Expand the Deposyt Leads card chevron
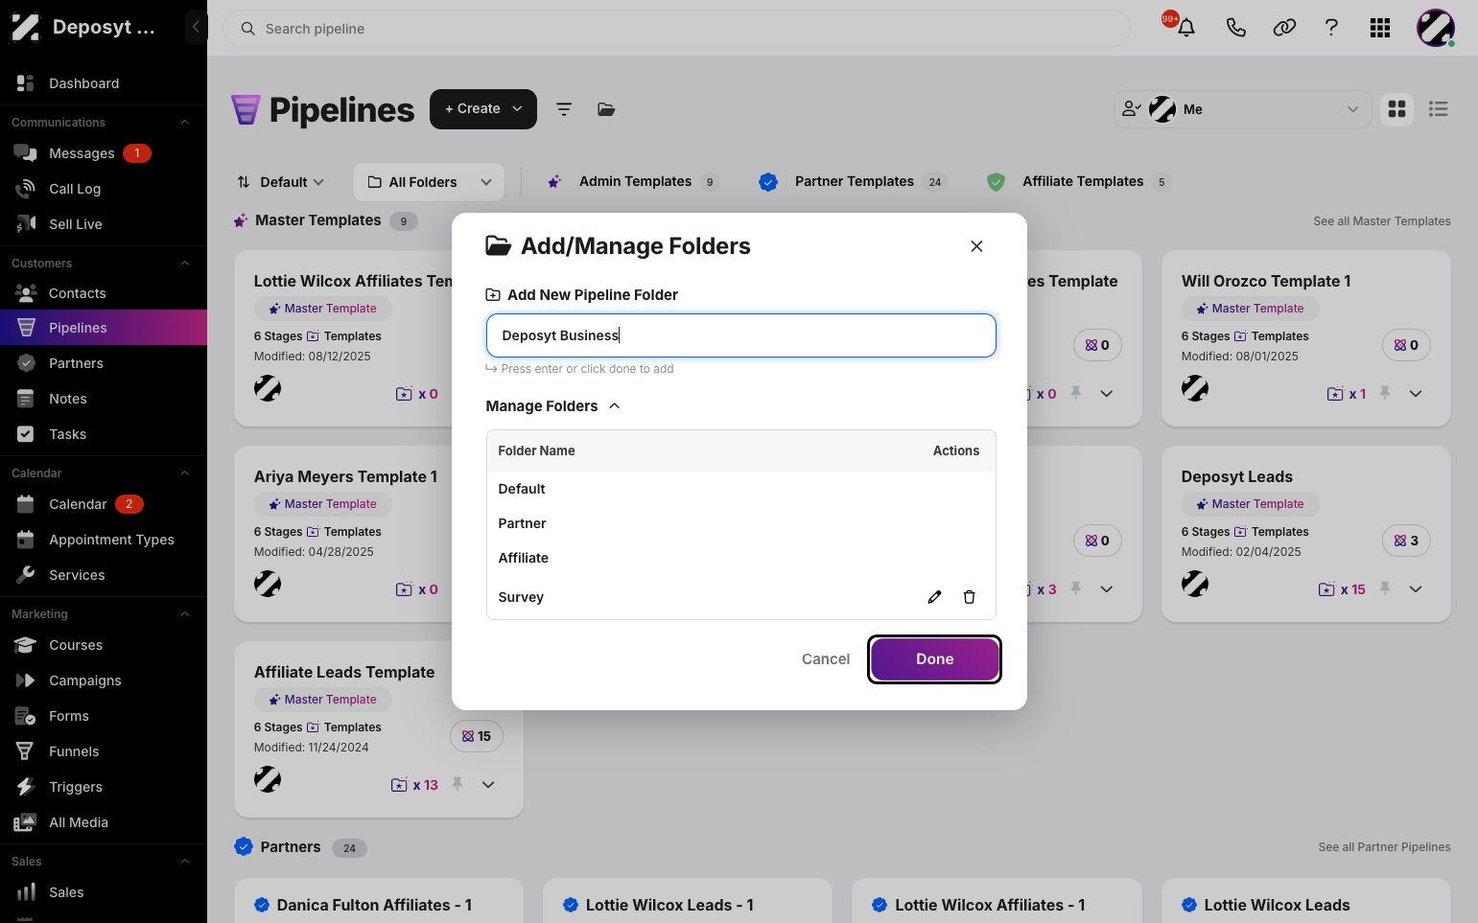1478x923 pixels. click(1416, 588)
